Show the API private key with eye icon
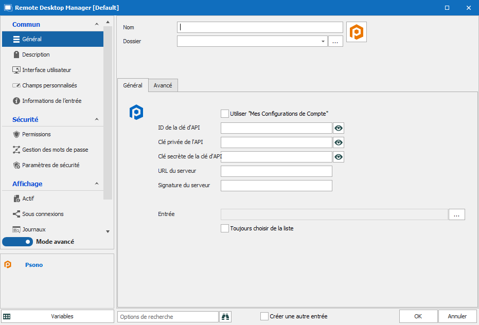The image size is (479, 325). (x=338, y=142)
